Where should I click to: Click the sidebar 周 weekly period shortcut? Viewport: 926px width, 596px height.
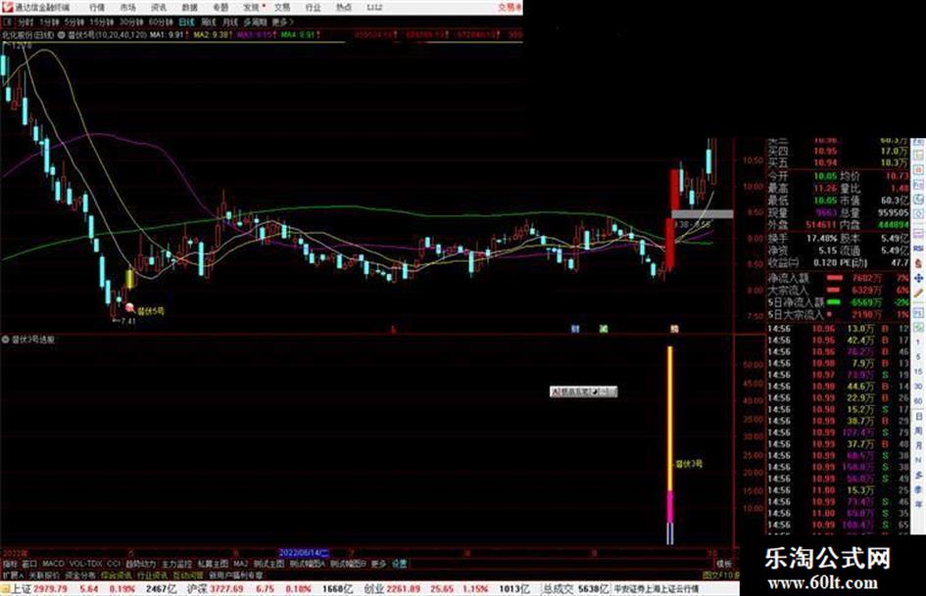tap(918, 431)
